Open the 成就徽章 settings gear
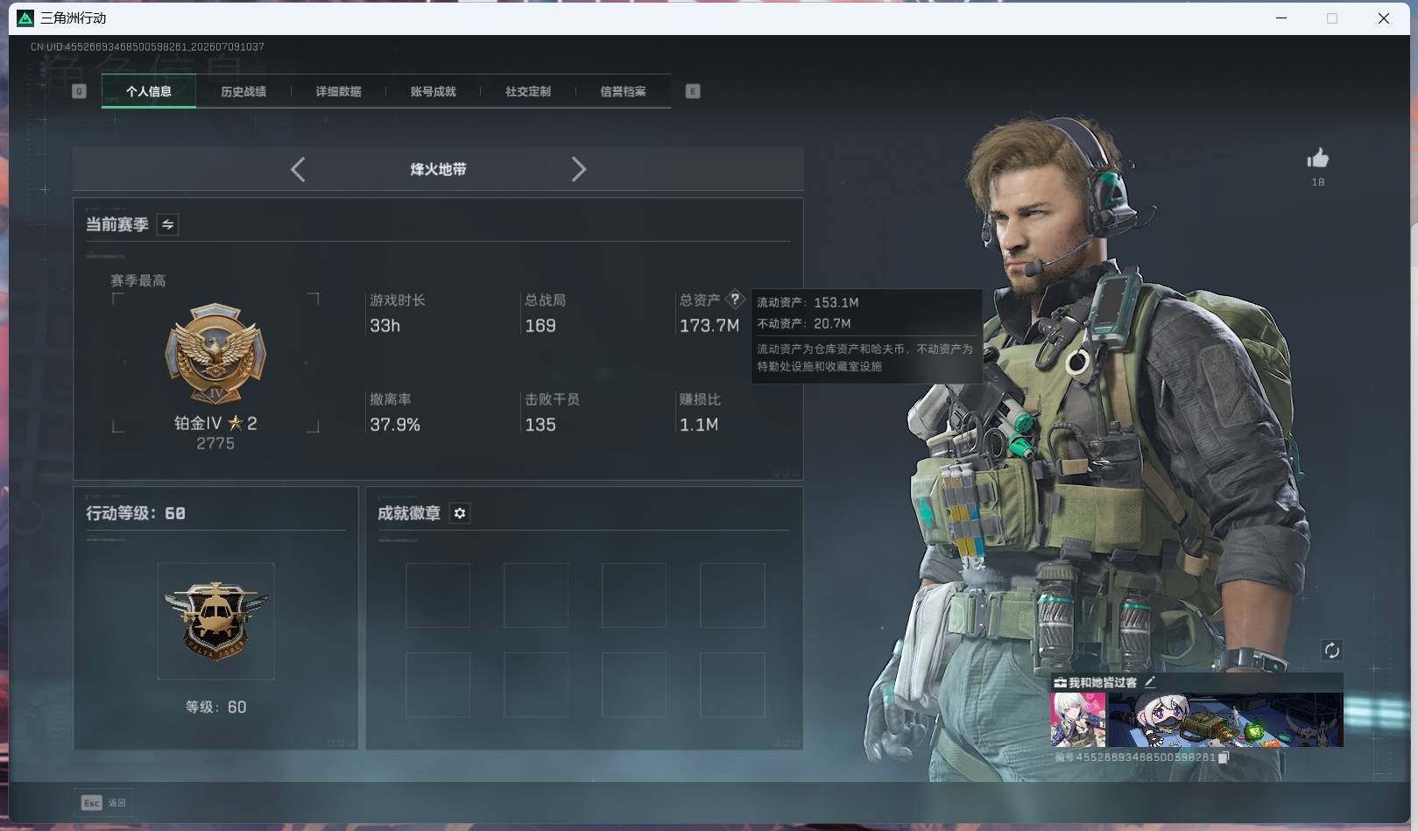 [460, 513]
